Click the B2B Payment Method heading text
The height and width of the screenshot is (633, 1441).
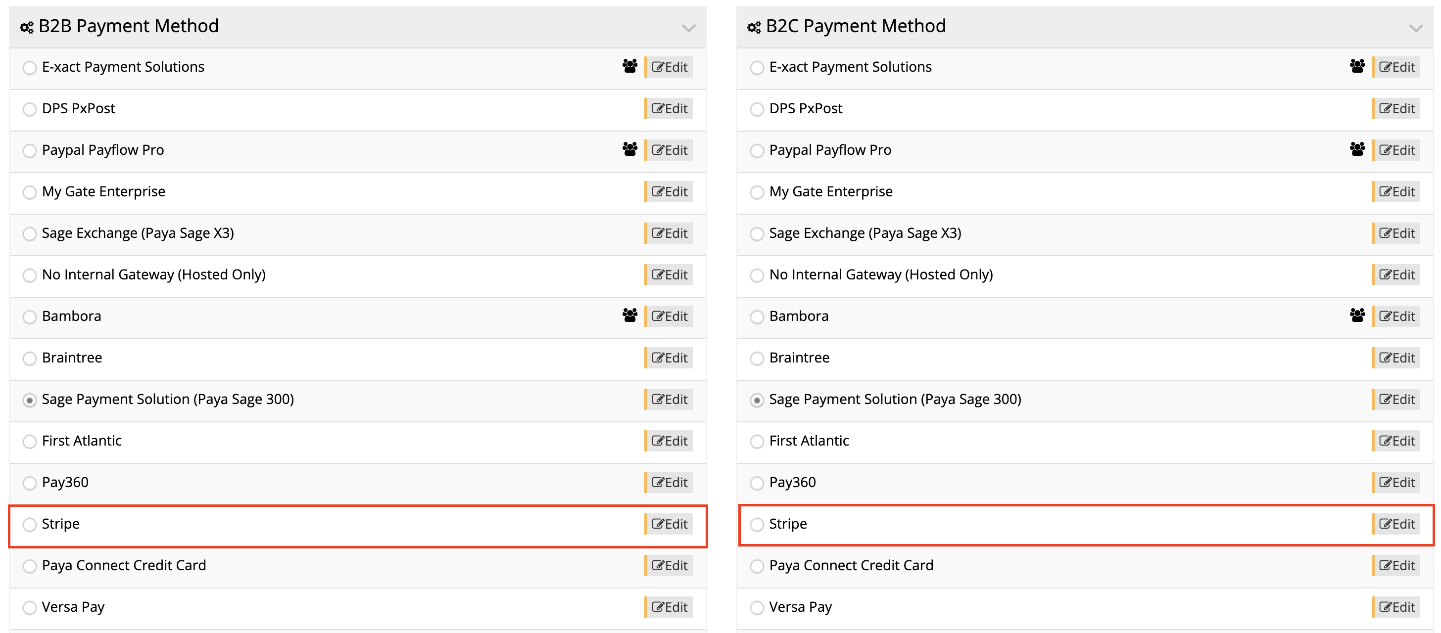[x=129, y=26]
